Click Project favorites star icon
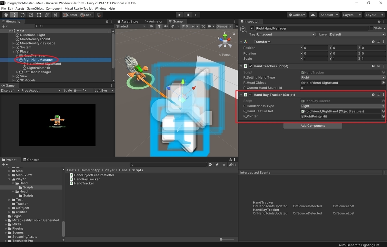This screenshot has width=387, height=247. click(x=224, y=165)
